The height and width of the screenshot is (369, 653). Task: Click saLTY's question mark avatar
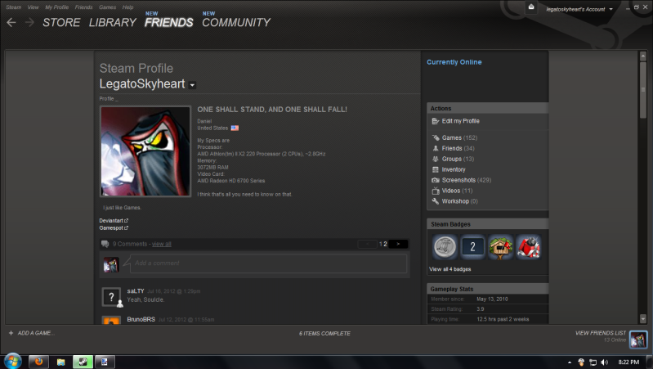(111, 297)
